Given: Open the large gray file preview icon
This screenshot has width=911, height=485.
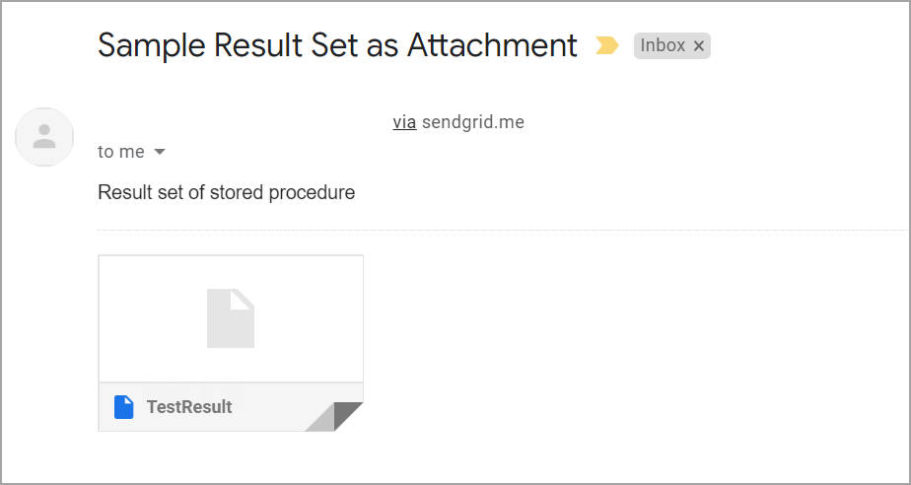Looking at the screenshot, I should 231,317.
